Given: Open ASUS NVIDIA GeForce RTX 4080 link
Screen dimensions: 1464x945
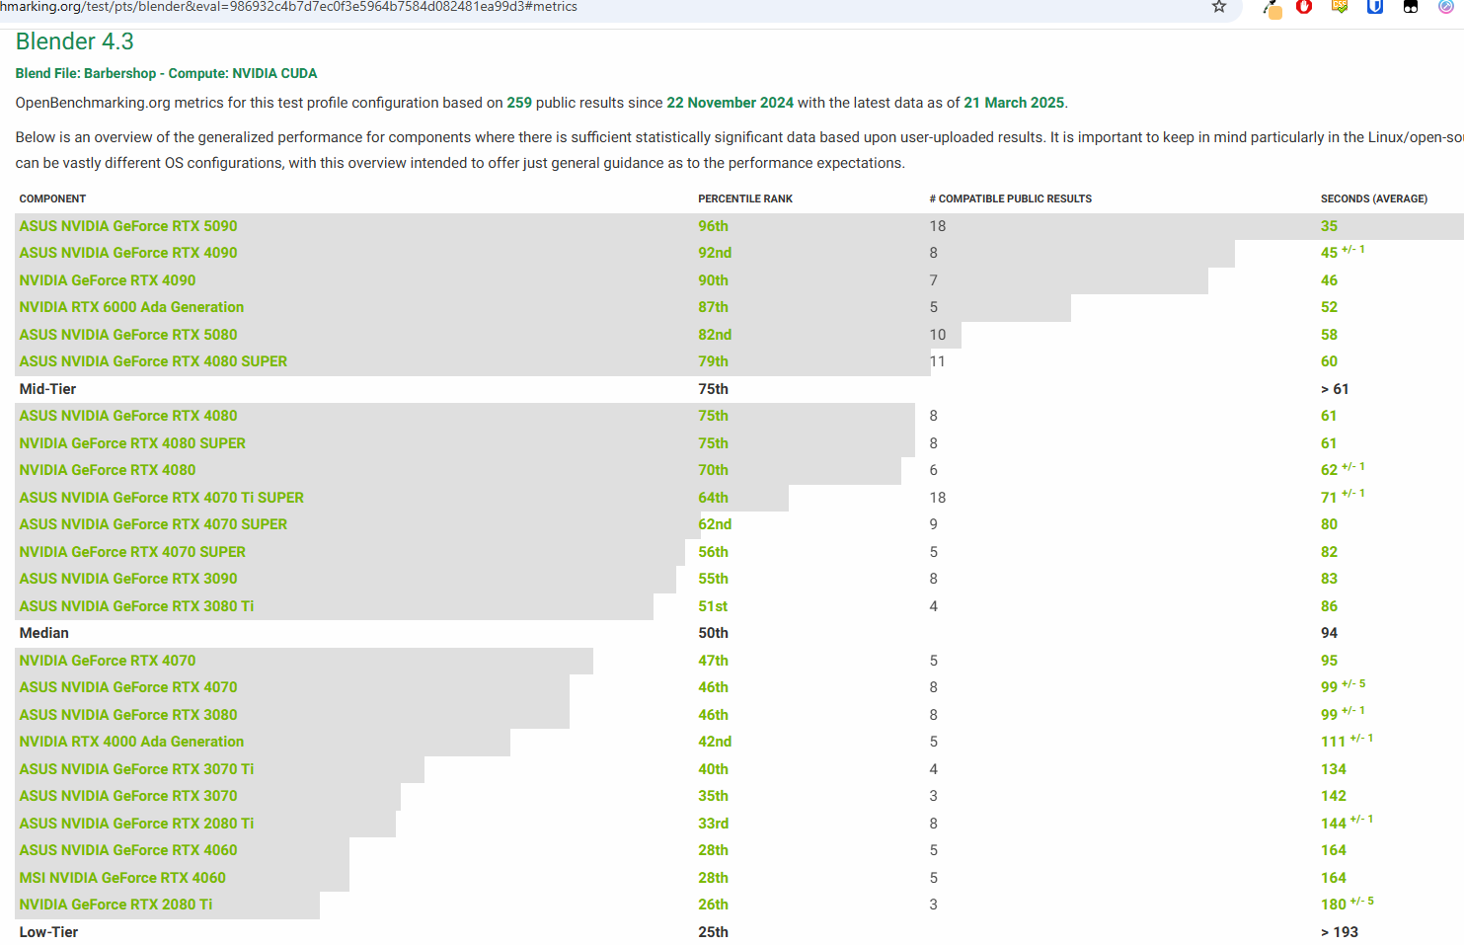Looking at the screenshot, I should point(128,416).
